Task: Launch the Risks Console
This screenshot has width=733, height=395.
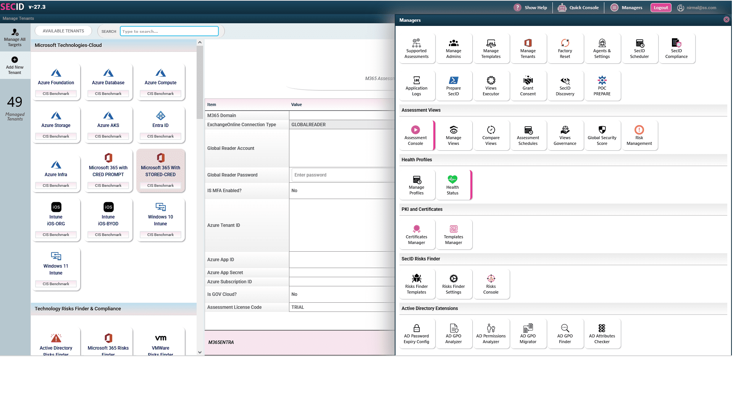Action: pyautogui.click(x=491, y=284)
